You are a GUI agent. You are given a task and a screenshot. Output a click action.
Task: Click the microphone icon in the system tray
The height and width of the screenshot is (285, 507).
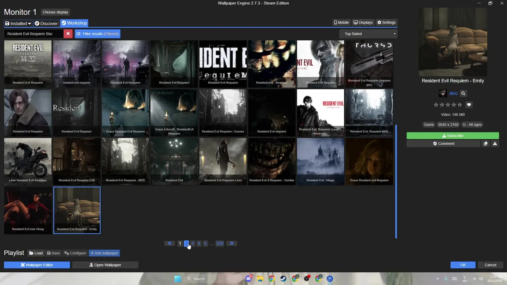446,279
